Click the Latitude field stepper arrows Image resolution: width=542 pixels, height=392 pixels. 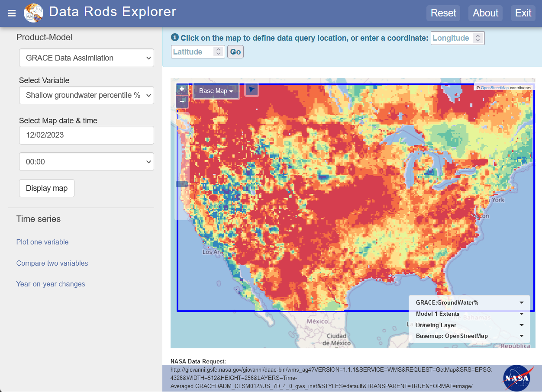219,52
